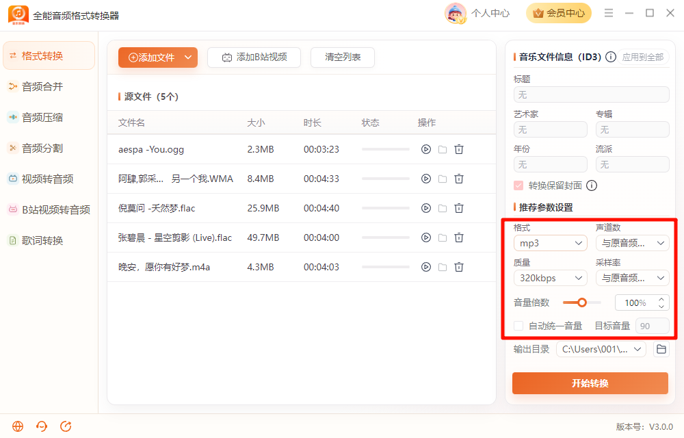Open folder for 天然梦.flac
Image resolution: width=684 pixels, height=438 pixels.
(443, 208)
